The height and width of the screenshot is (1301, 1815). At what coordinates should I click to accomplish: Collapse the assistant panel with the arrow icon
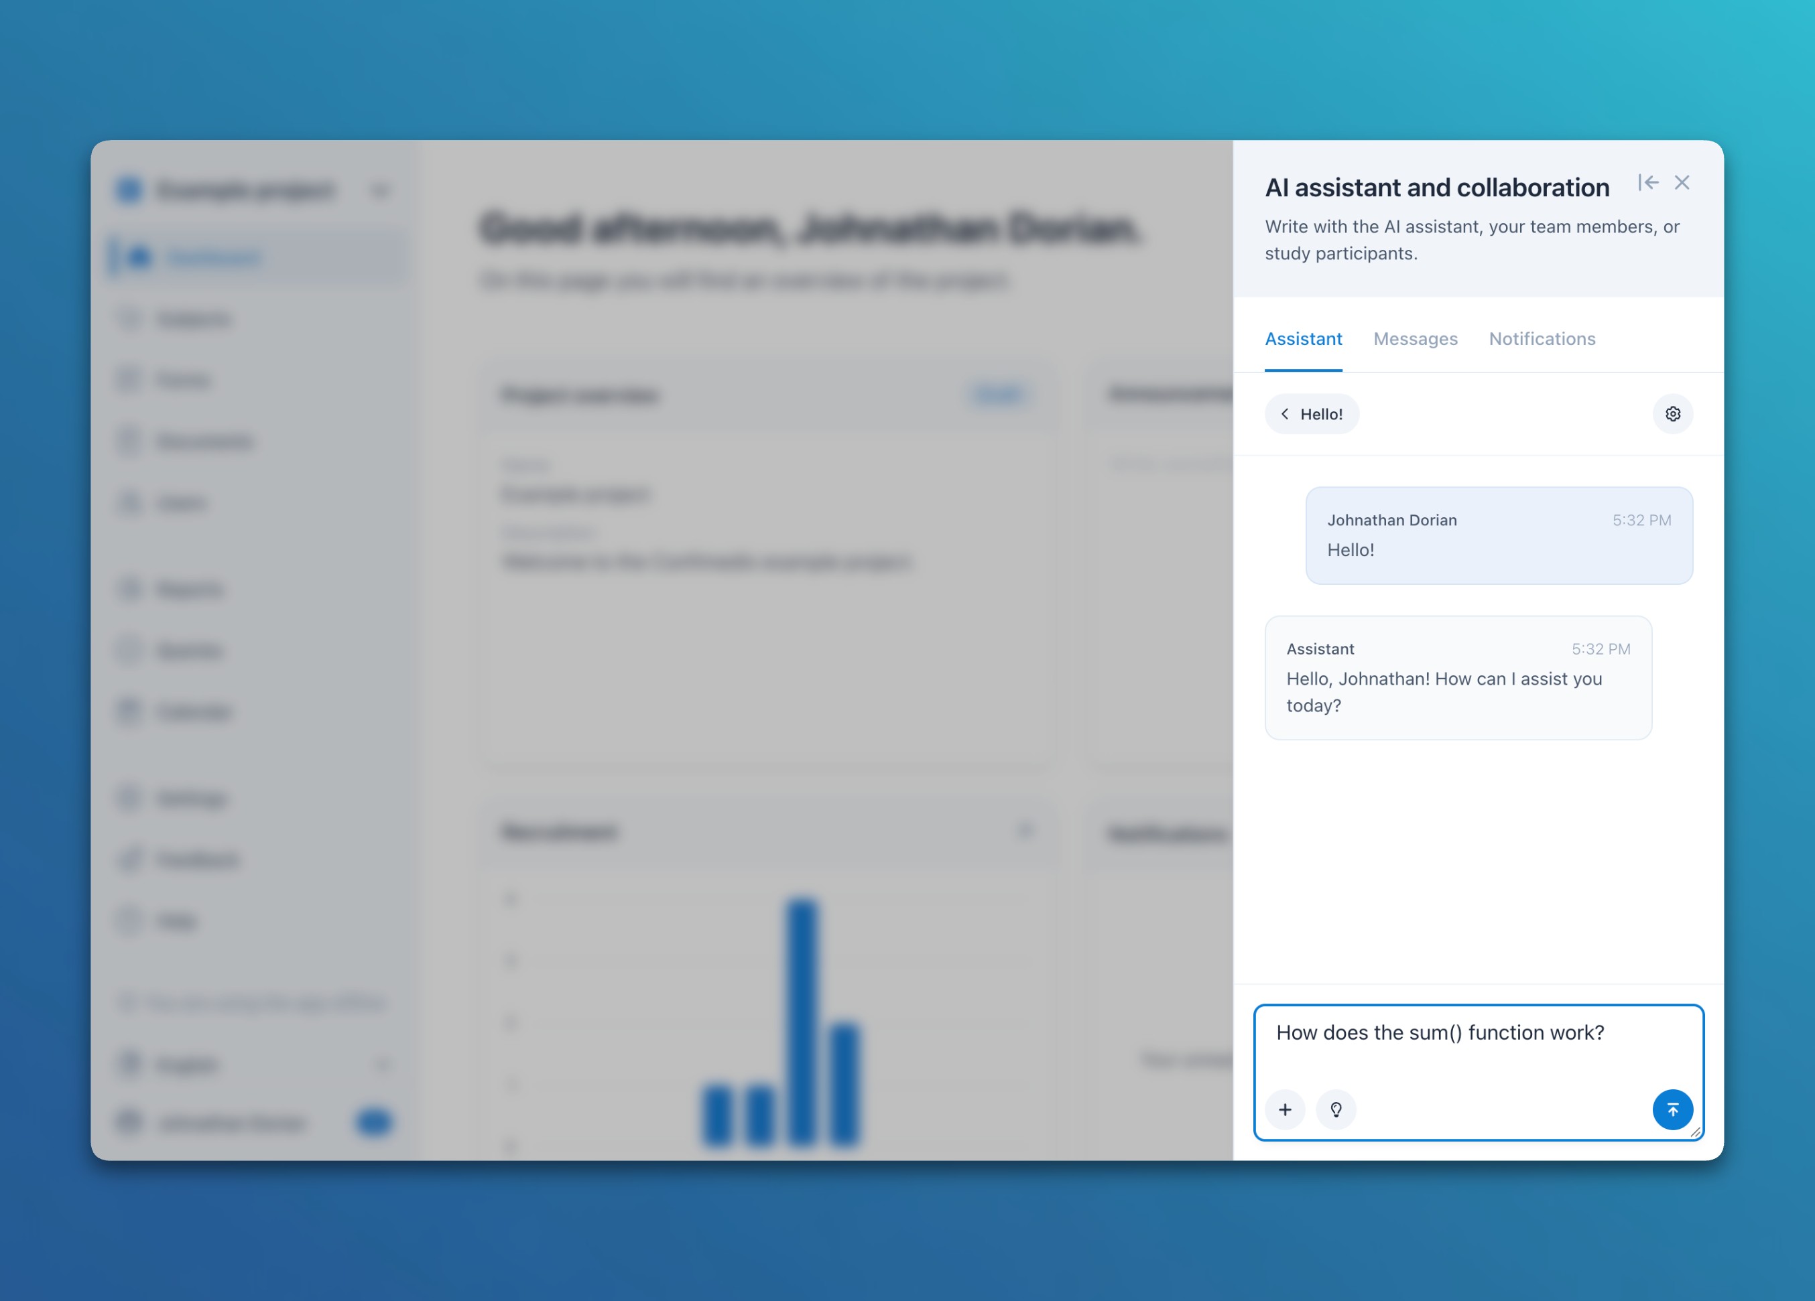[x=1647, y=184]
